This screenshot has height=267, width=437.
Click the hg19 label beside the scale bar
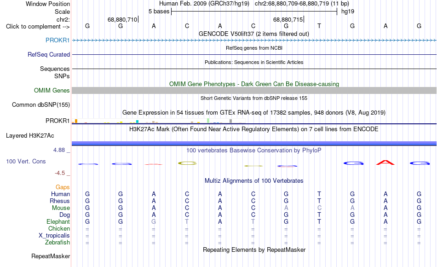click(x=348, y=12)
